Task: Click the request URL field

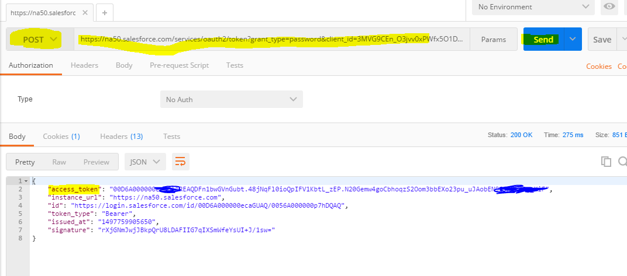Action: (x=272, y=39)
